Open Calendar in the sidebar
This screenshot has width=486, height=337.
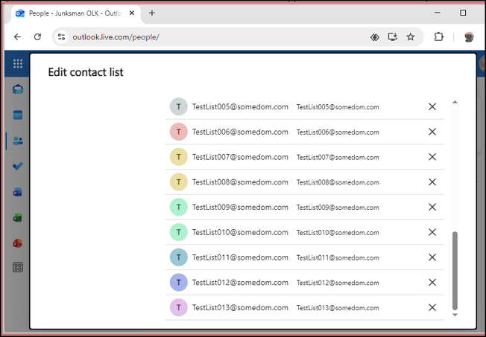coord(18,115)
